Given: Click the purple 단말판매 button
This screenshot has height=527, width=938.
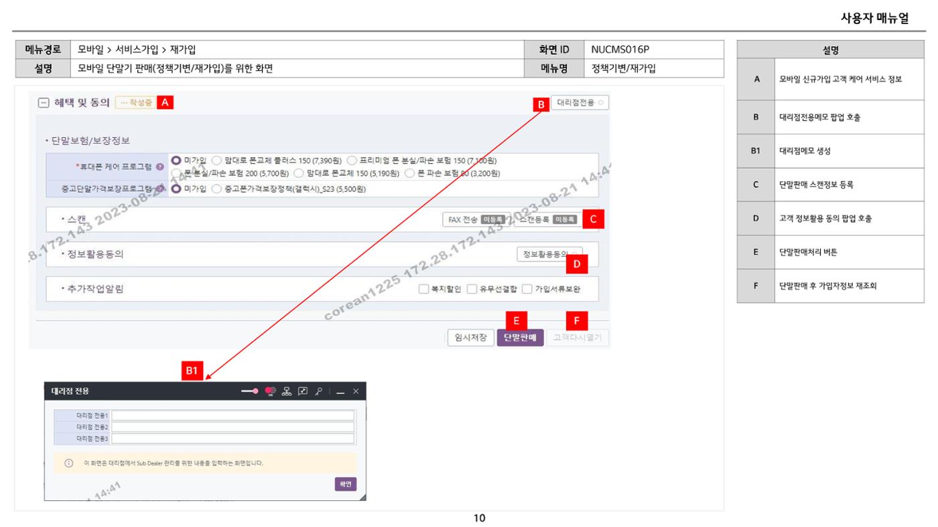Looking at the screenshot, I should (x=520, y=337).
